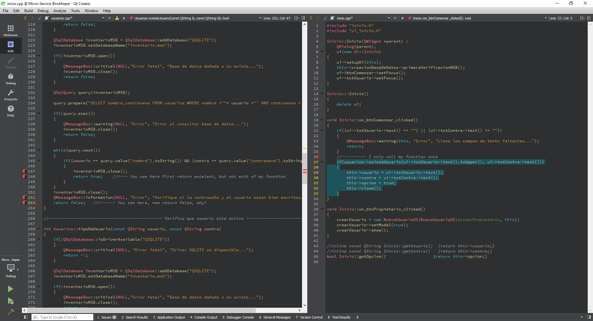Show the Issues pane
This screenshot has height=321, width=593.
click(107, 317)
